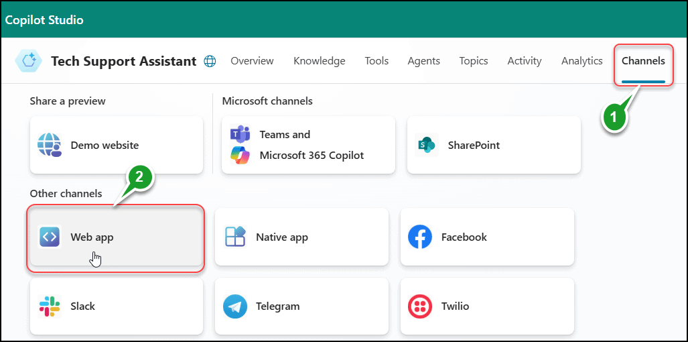Click the Facebook logo icon
This screenshot has height=342, width=688.
click(x=421, y=237)
